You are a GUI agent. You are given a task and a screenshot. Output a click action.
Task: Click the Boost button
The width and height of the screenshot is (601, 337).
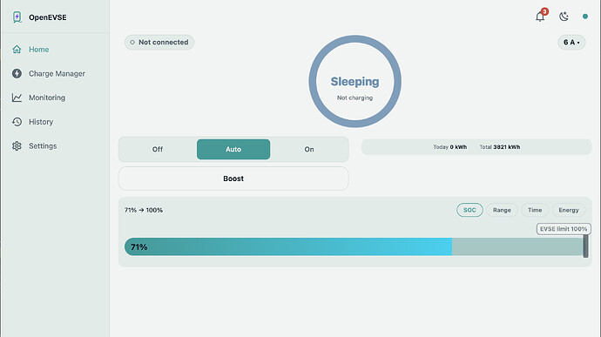(233, 179)
